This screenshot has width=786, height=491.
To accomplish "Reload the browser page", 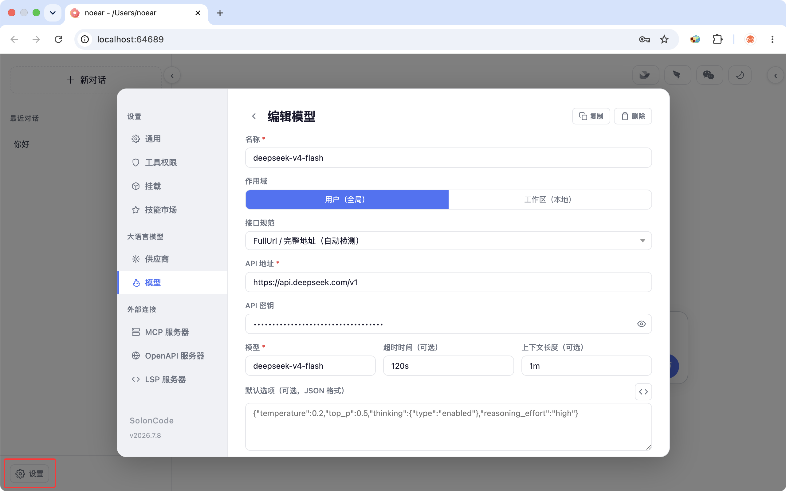I will (x=58, y=39).
